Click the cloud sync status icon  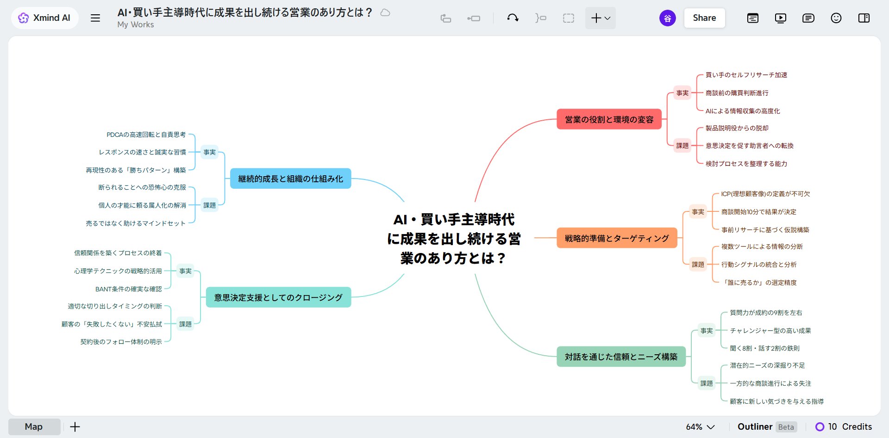coord(385,12)
